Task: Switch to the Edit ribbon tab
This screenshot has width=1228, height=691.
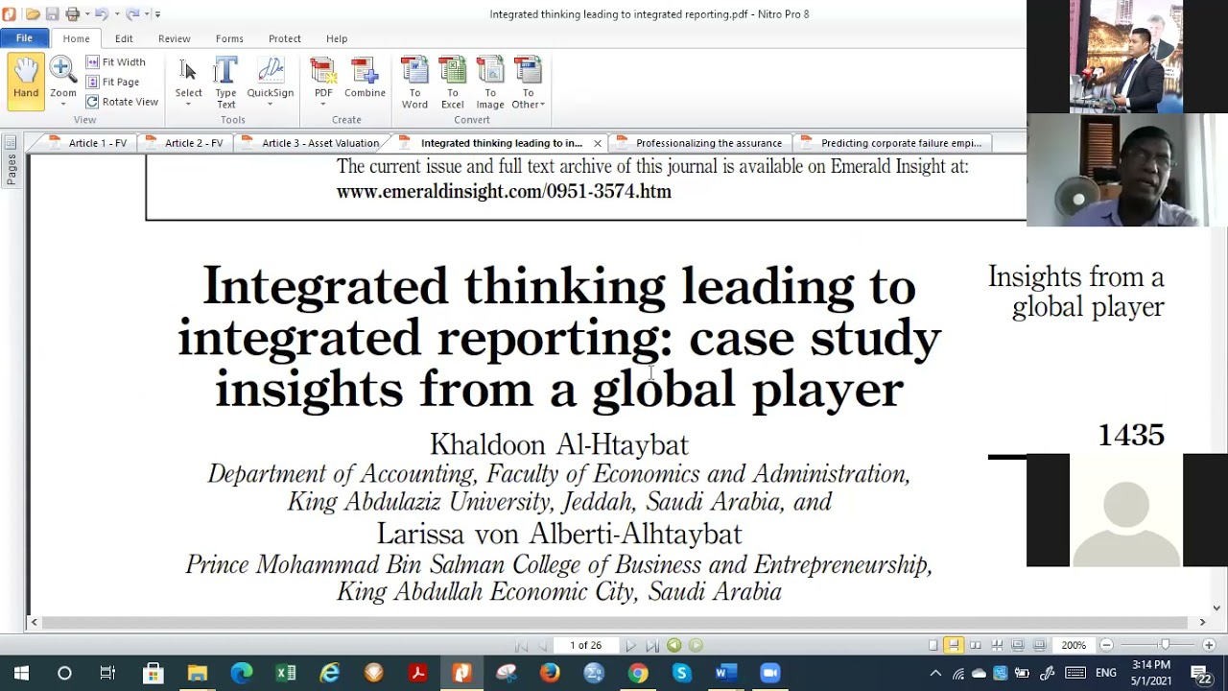Action: 124,38
